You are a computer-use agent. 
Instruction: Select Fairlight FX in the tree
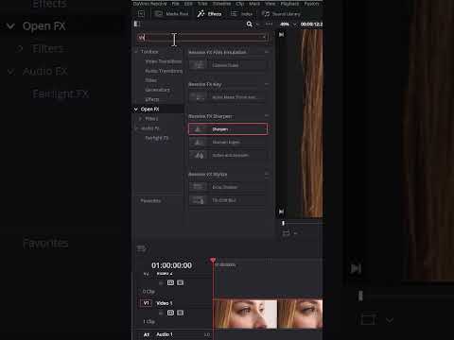click(x=157, y=138)
